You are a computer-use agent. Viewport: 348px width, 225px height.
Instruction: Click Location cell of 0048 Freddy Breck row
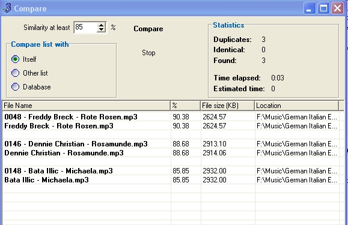(x=297, y=117)
